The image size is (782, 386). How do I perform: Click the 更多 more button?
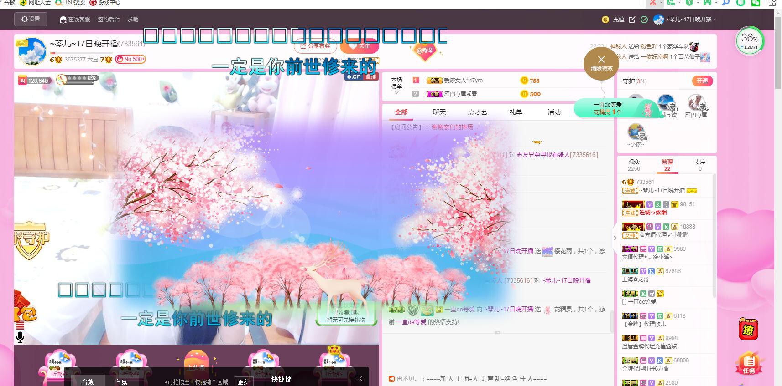pos(244,381)
